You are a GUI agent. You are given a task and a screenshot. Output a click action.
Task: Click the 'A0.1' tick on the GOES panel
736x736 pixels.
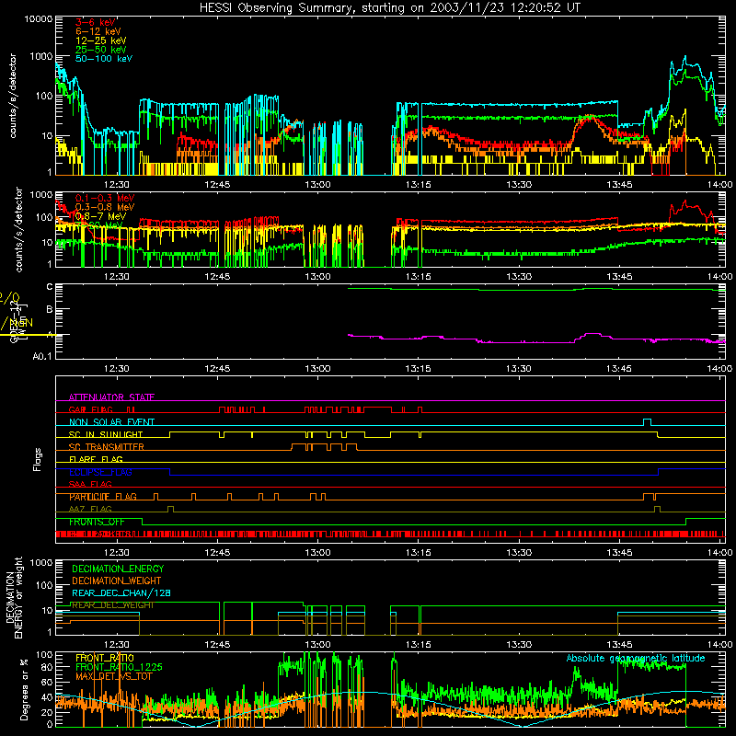point(42,356)
